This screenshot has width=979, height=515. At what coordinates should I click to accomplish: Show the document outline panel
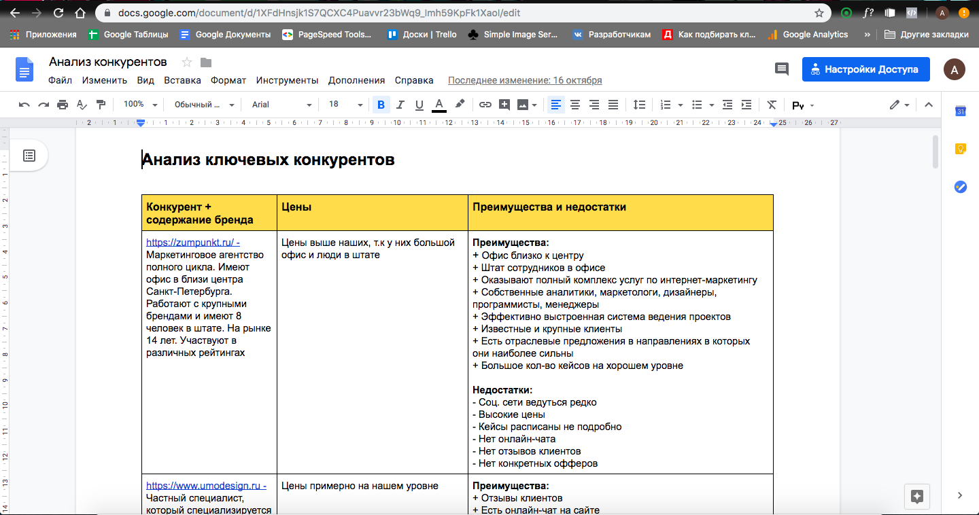[x=29, y=156]
